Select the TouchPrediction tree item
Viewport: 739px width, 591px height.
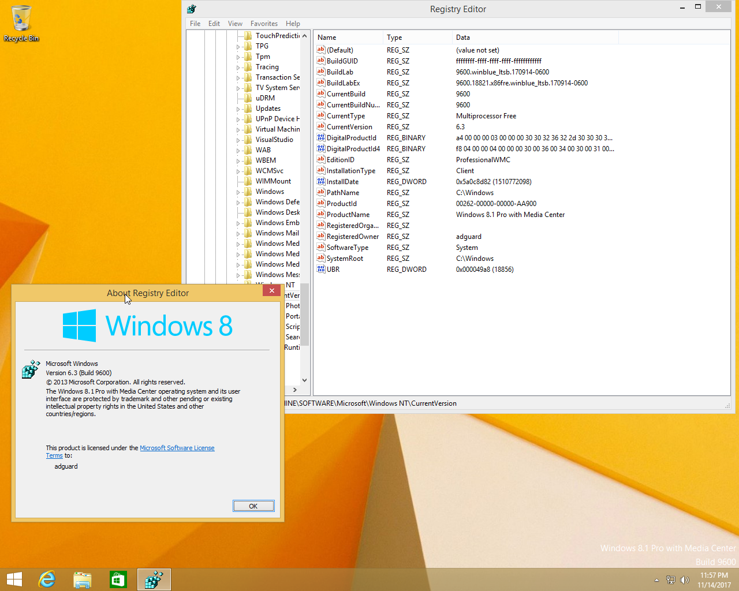(278, 36)
